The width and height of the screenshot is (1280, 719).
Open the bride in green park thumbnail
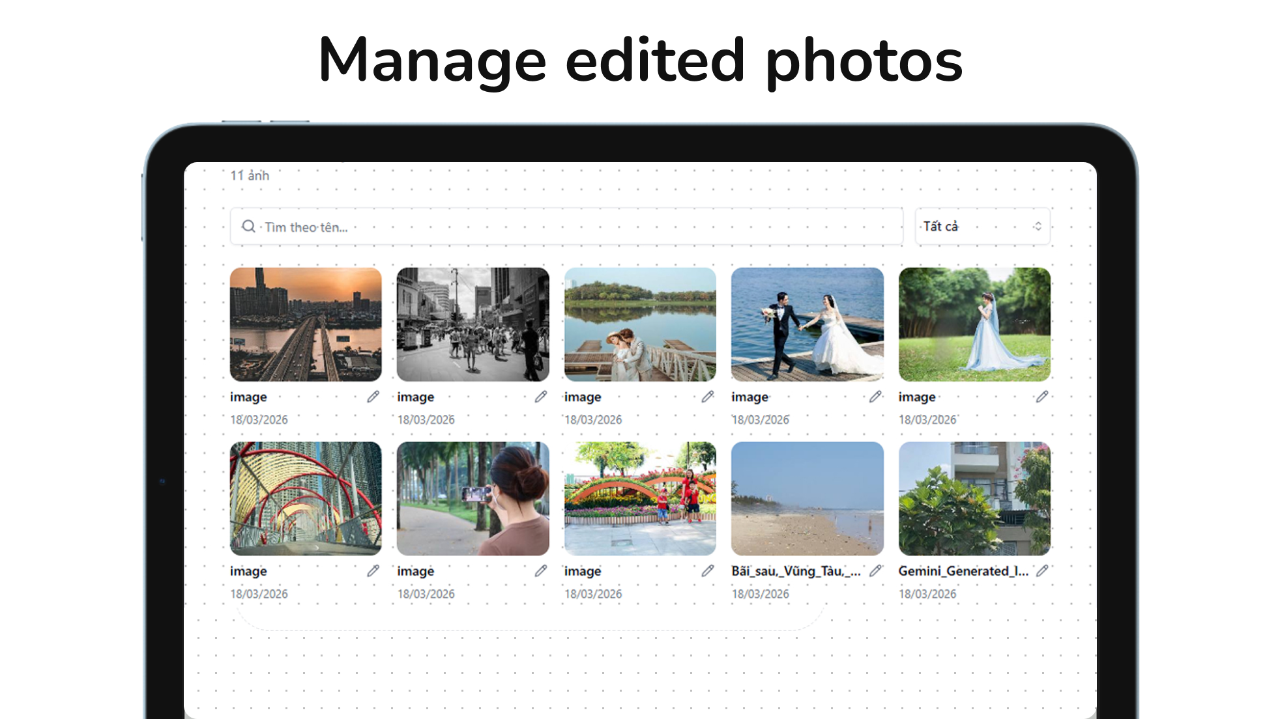[x=974, y=324]
